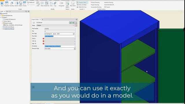Viewport: 185px width, 104px height.
Task: Click the icon right of Setup dropdown
Action: coord(76,25)
